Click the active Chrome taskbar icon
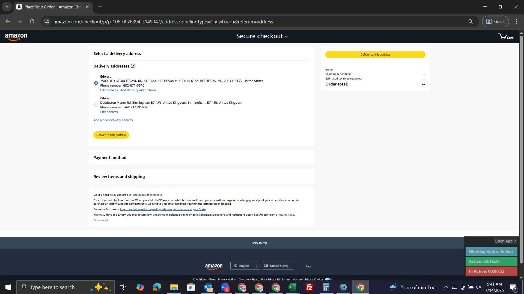Viewport: 524px width, 294px height. tap(360, 287)
